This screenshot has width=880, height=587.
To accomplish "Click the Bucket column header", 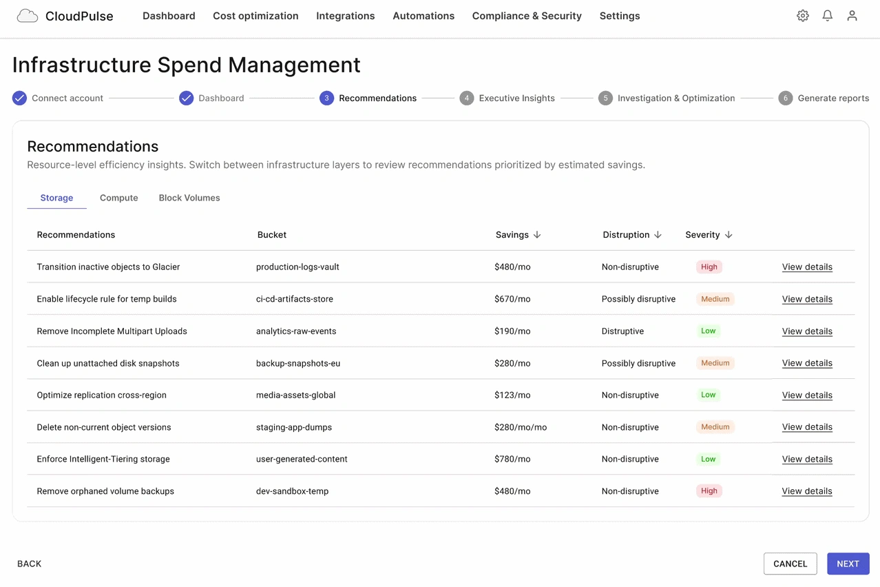I will tap(272, 235).
